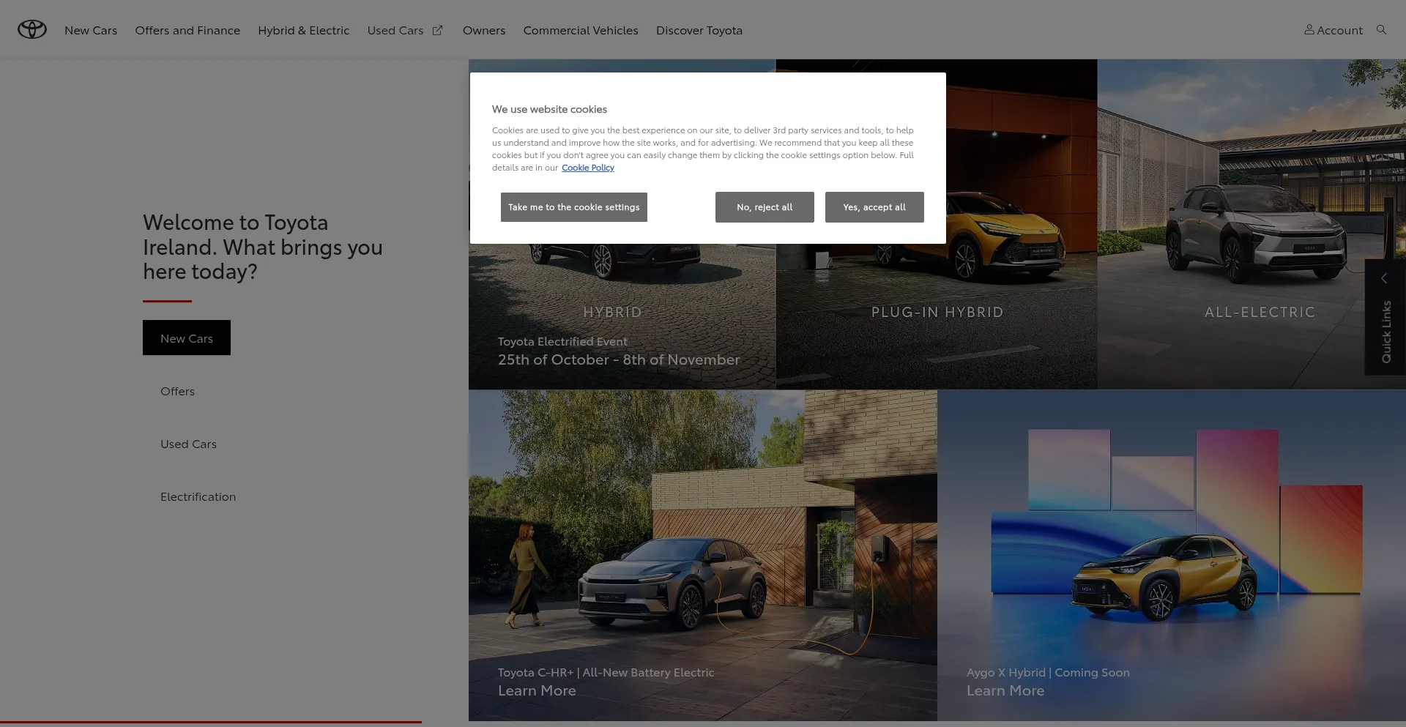Click the Account person icon
The height and width of the screenshot is (727, 1406).
pyautogui.click(x=1309, y=30)
